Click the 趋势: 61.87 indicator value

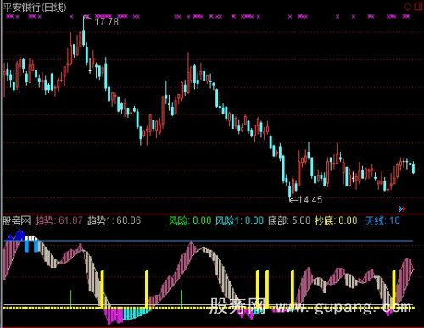(59, 220)
